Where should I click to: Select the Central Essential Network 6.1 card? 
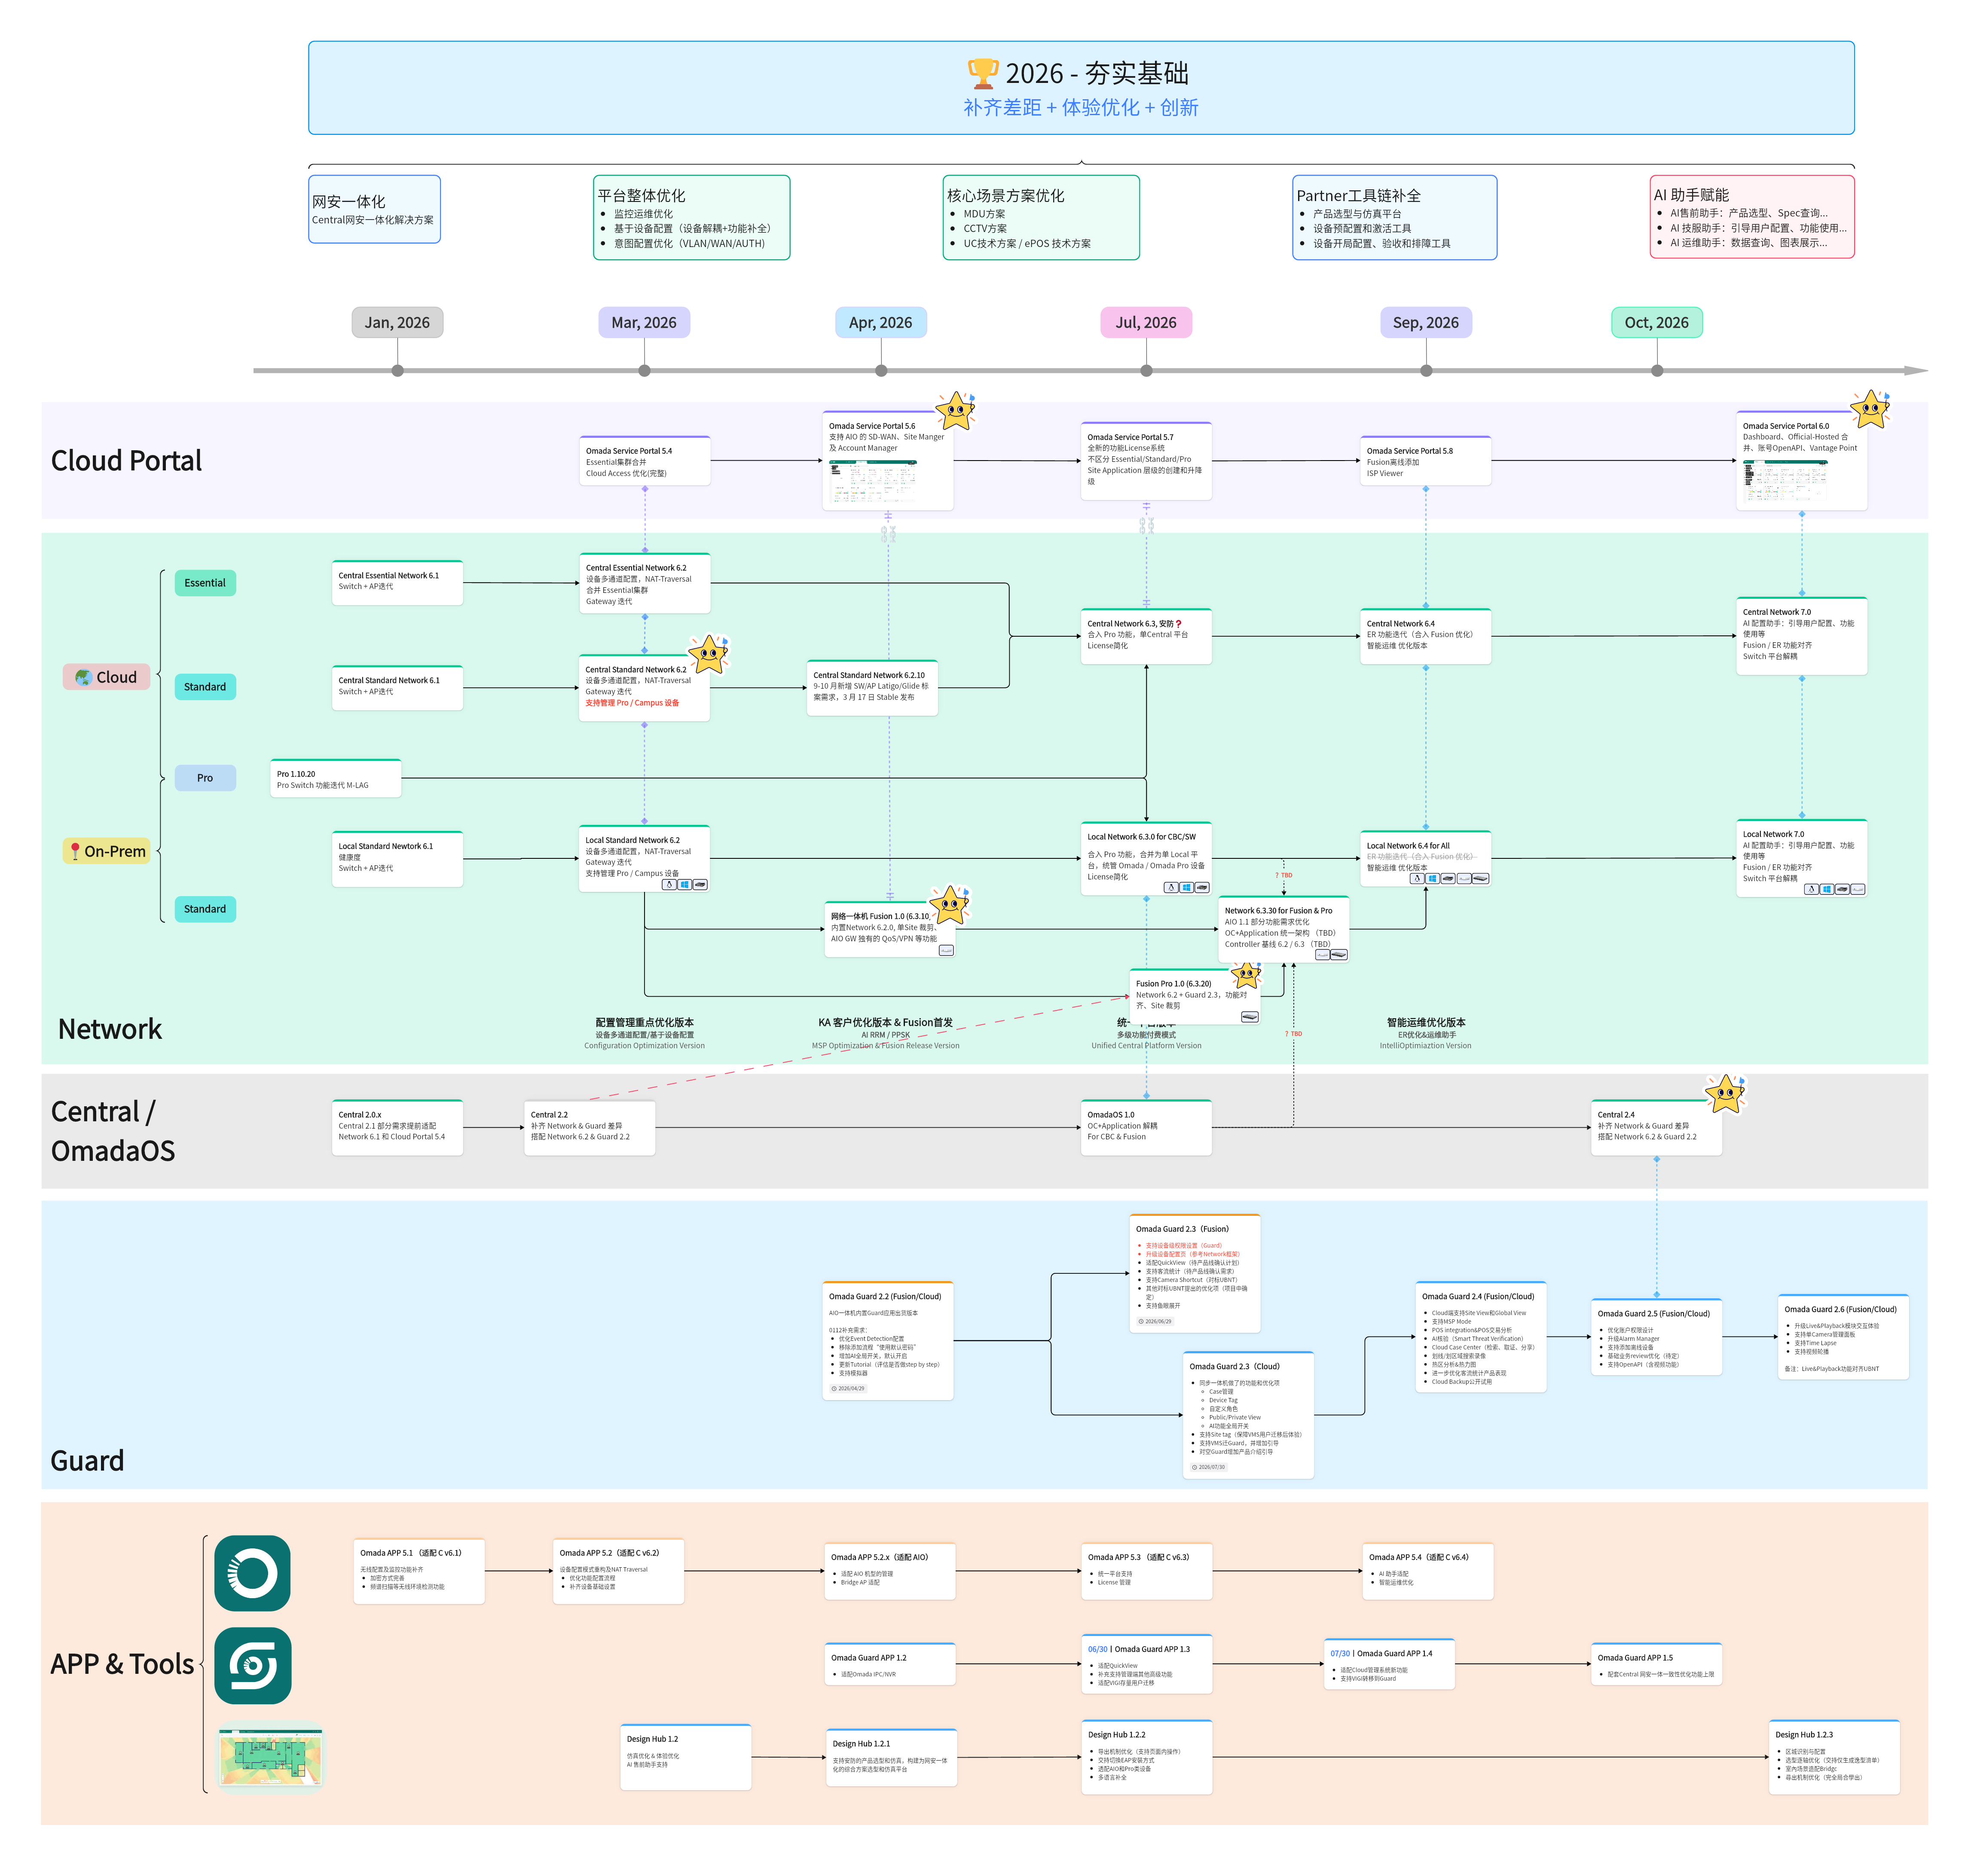pyautogui.click(x=397, y=583)
